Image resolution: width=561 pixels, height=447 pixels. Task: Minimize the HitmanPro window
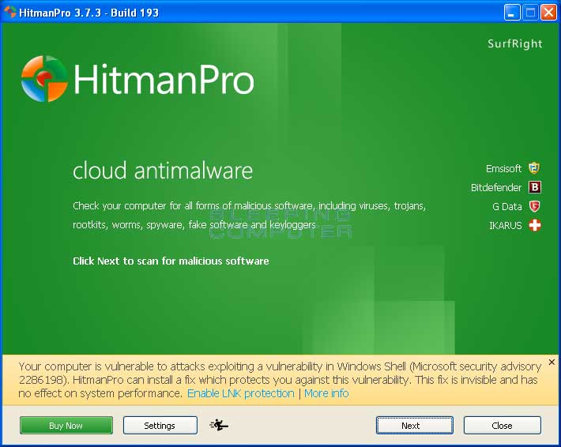coord(512,12)
